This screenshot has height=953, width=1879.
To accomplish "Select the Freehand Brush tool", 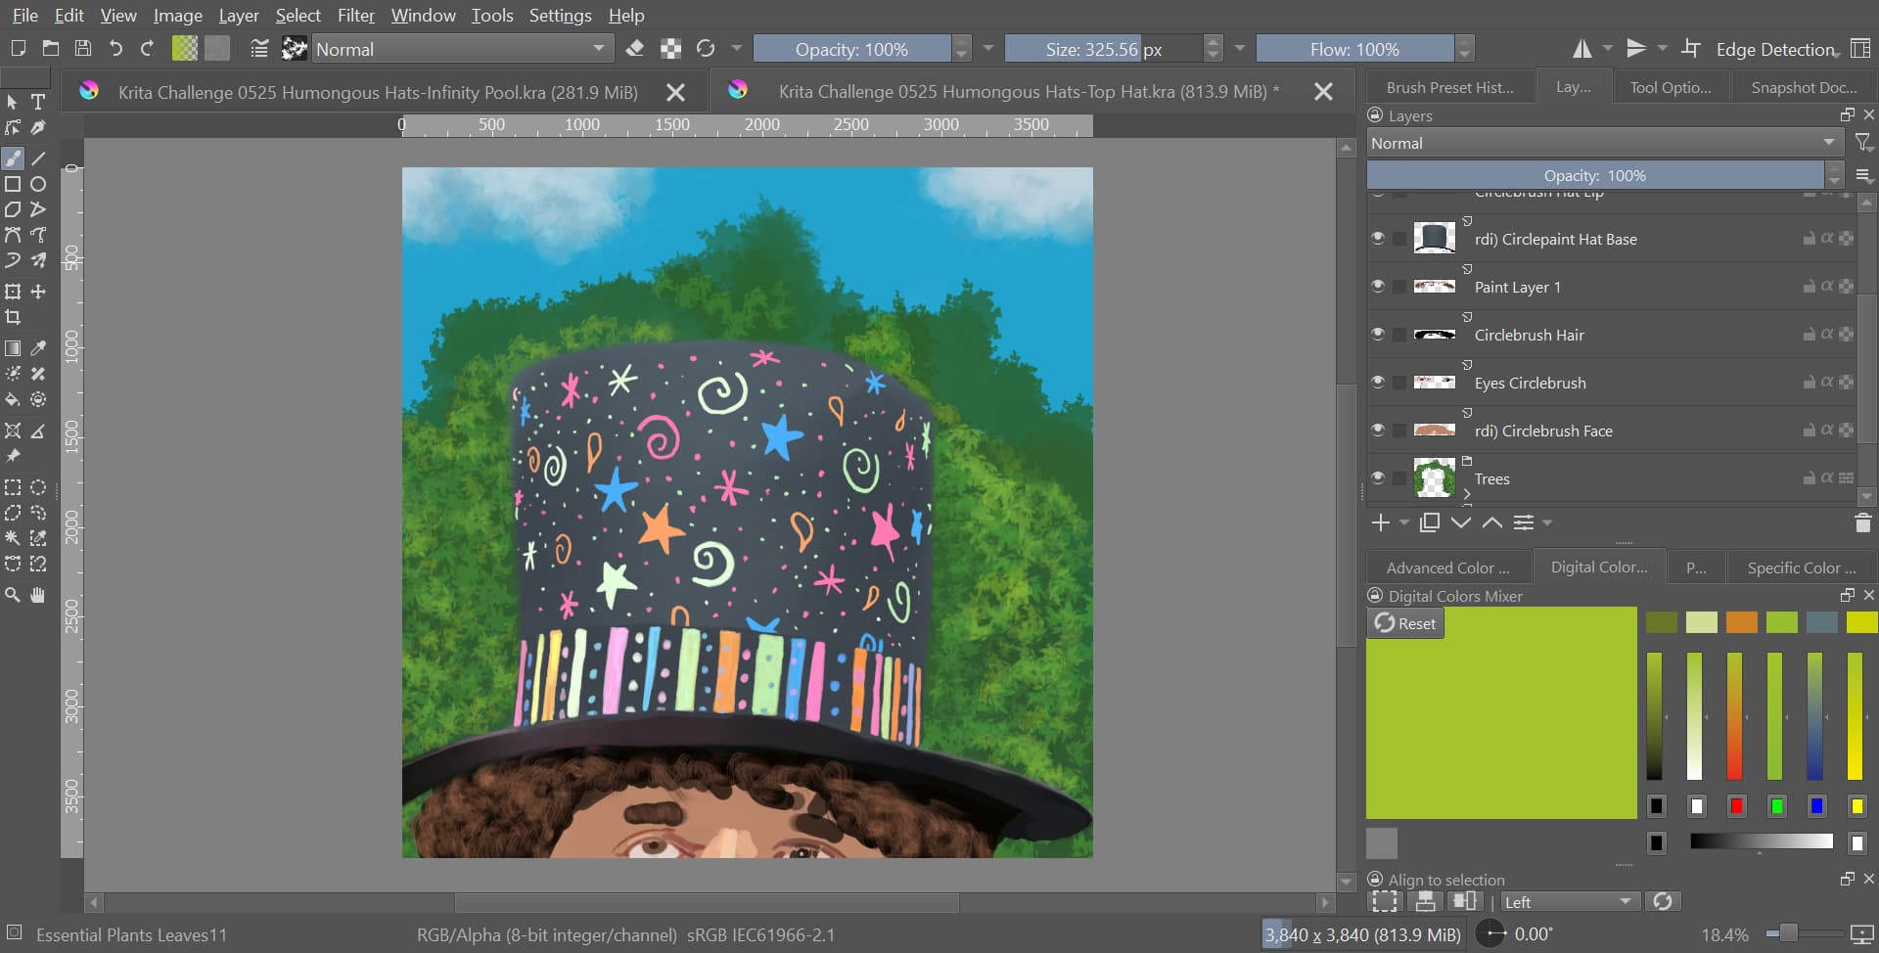I will click(x=13, y=159).
